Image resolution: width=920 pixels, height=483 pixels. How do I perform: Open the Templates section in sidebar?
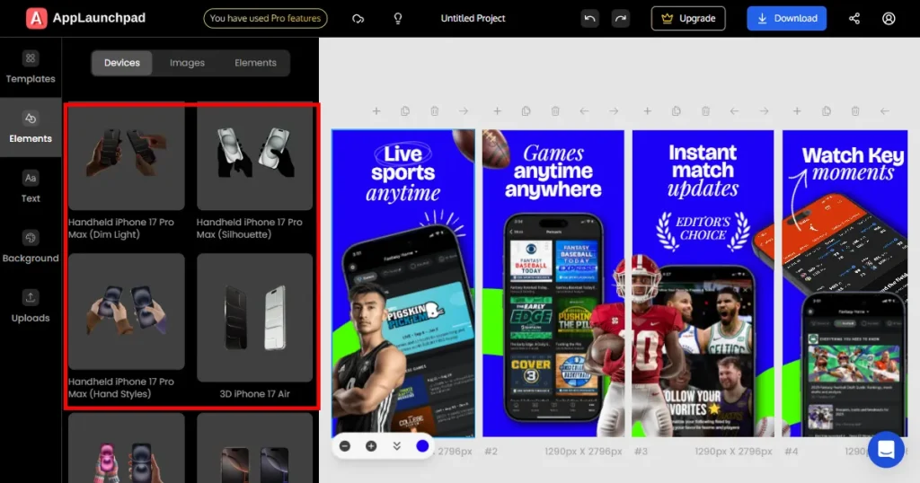(31, 67)
